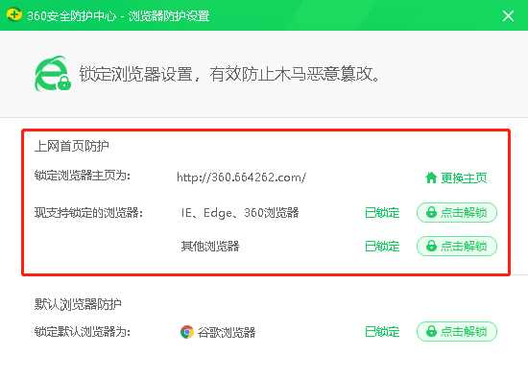
Task: Click the house icon beside 更换主页
Action: pyautogui.click(x=431, y=178)
